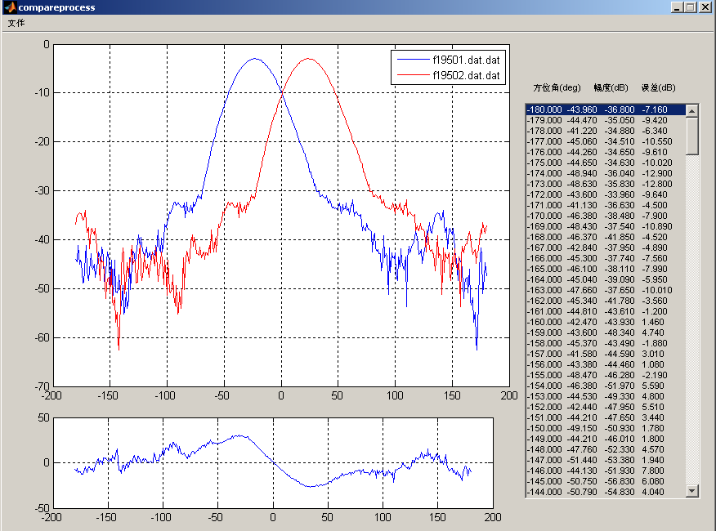Click the MATLAB icon in the title bar
The image size is (716, 531).
[x=10, y=7]
